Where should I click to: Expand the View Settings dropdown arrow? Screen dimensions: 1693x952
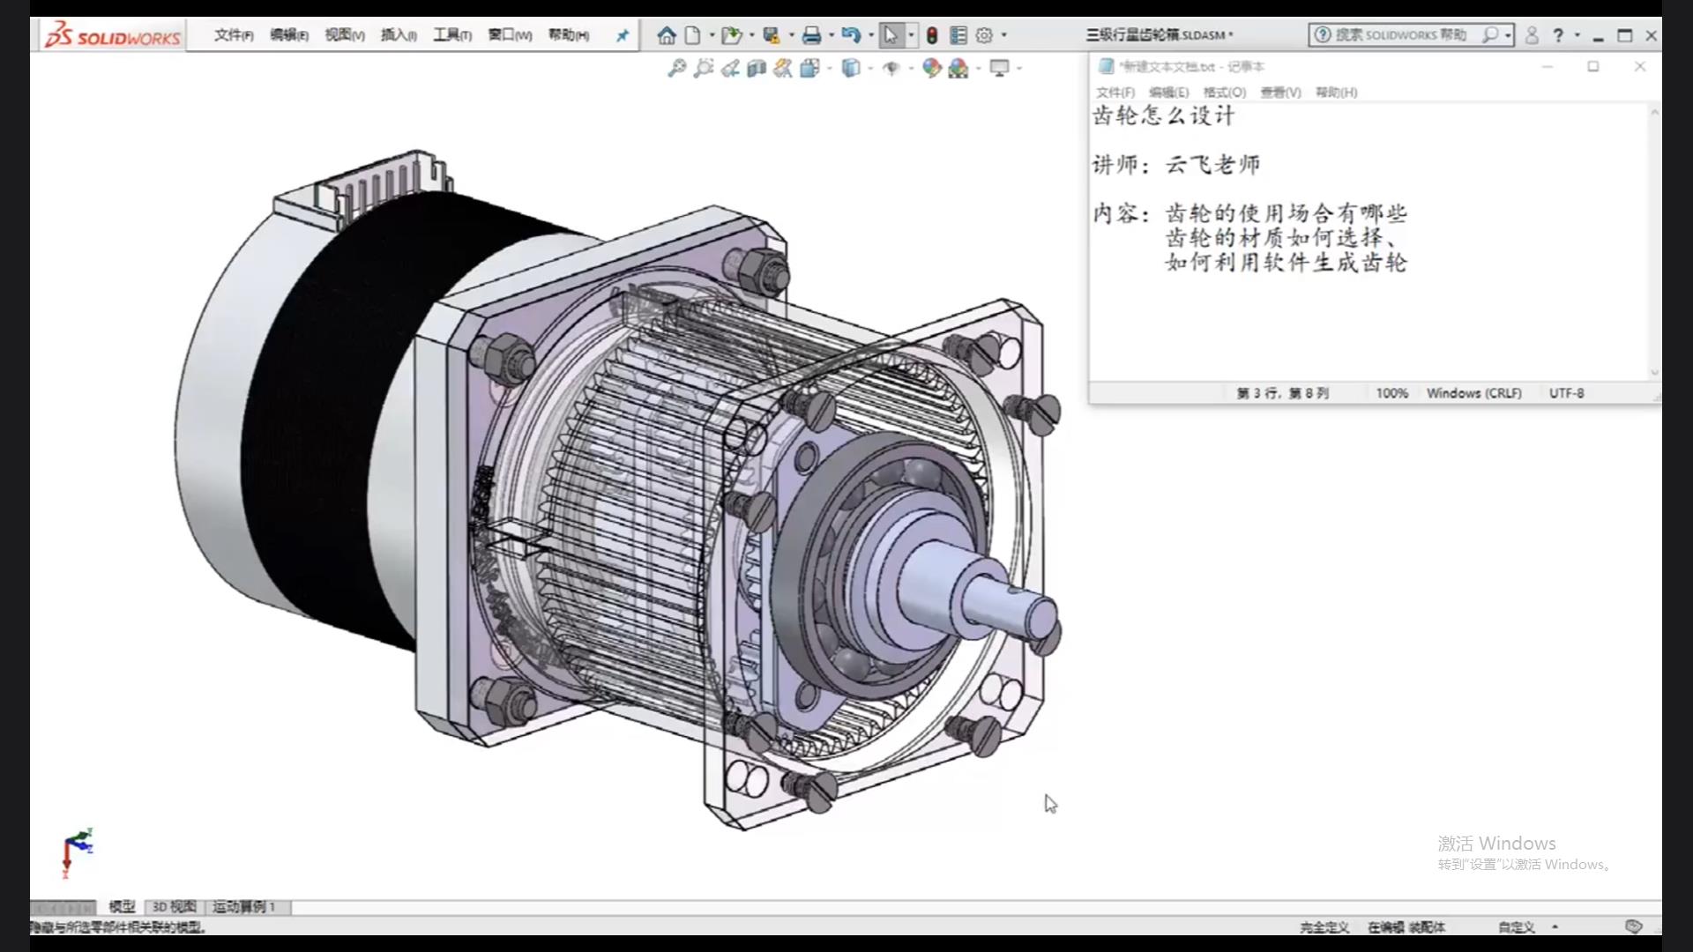tap(1019, 68)
